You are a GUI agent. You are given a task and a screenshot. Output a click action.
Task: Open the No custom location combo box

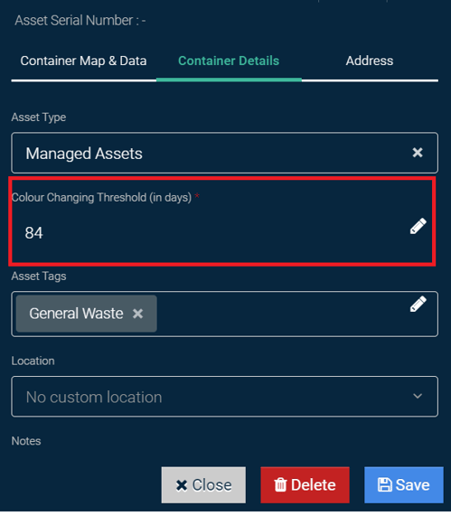[x=224, y=397]
